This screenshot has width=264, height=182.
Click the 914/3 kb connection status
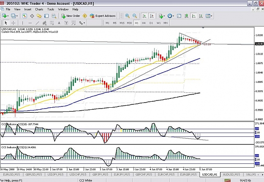coord(245,180)
